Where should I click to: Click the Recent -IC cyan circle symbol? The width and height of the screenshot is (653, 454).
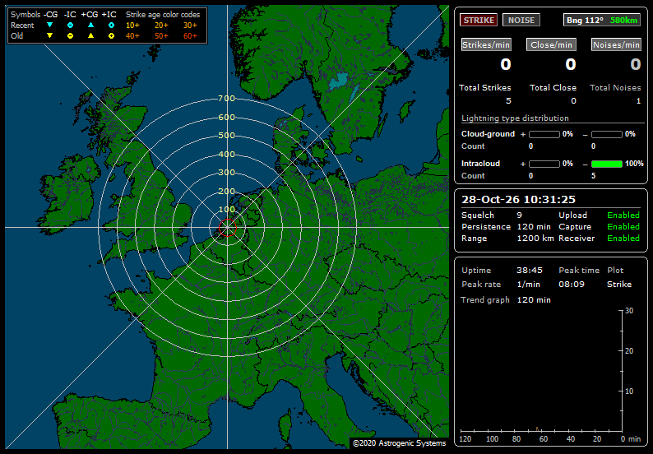pos(70,25)
